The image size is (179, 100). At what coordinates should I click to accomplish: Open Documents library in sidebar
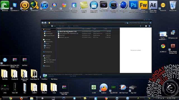point(48,42)
